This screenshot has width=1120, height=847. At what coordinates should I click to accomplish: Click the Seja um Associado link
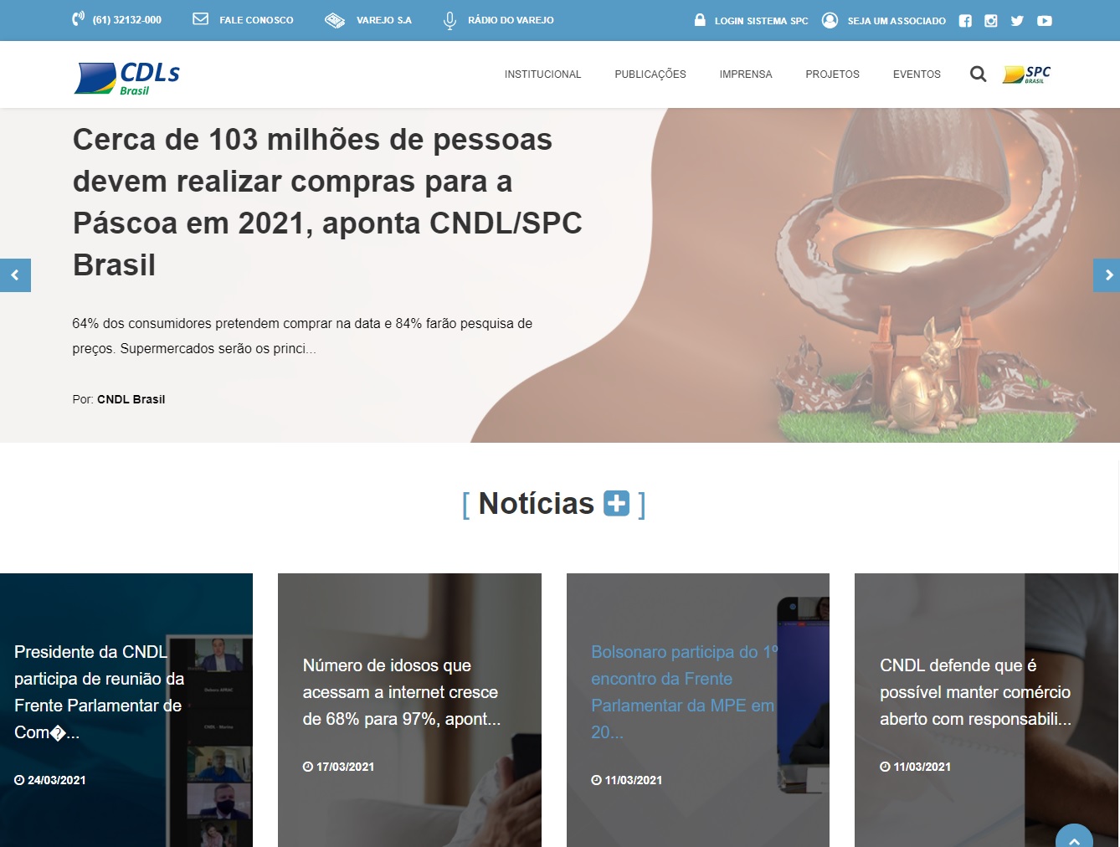click(x=884, y=20)
